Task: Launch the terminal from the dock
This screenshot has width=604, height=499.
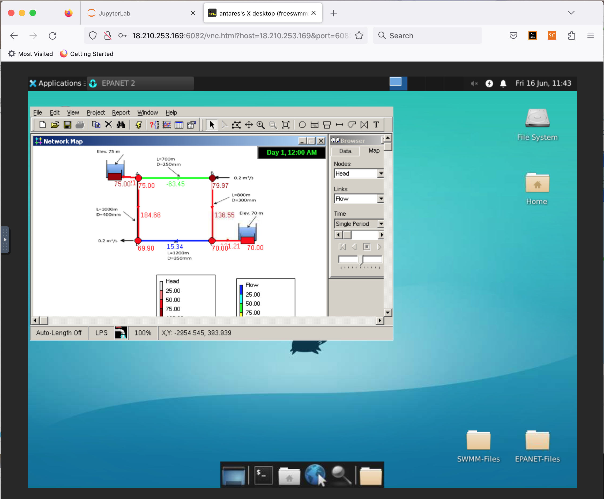Action: click(x=263, y=475)
